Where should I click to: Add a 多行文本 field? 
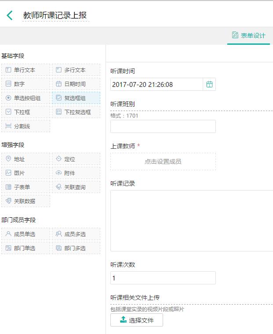[76, 70]
